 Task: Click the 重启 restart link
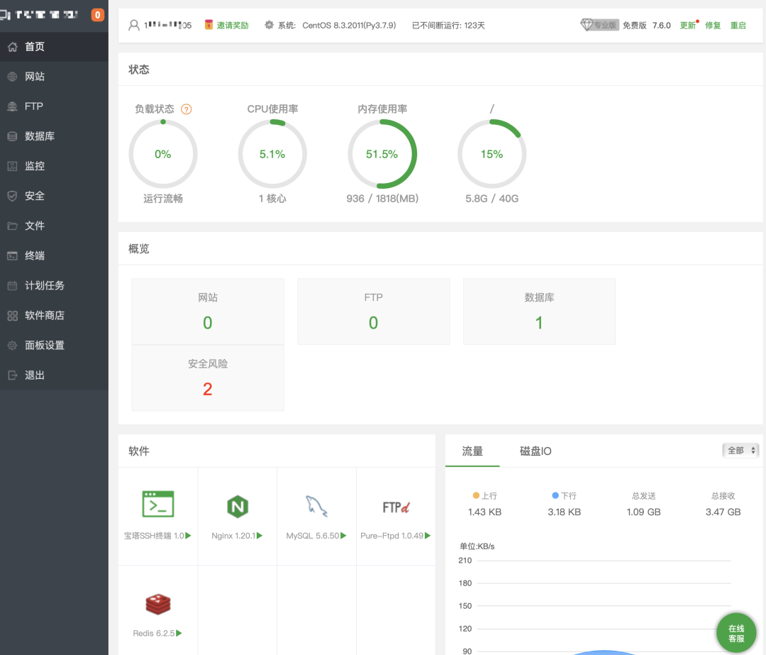tap(738, 25)
